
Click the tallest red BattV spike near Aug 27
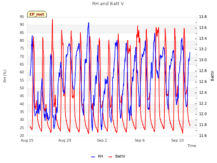pyautogui.click(x=53, y=20)
